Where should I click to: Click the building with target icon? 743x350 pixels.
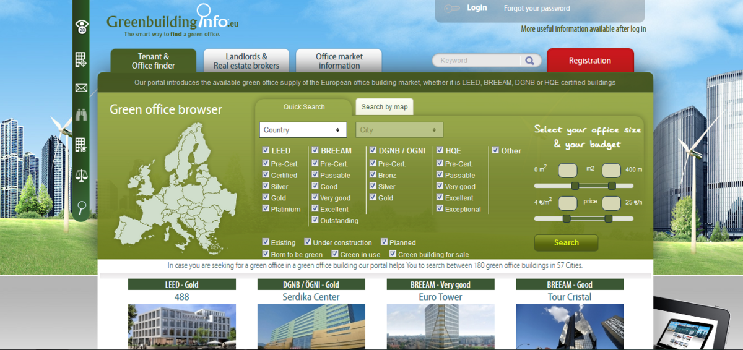click(81, 59)
